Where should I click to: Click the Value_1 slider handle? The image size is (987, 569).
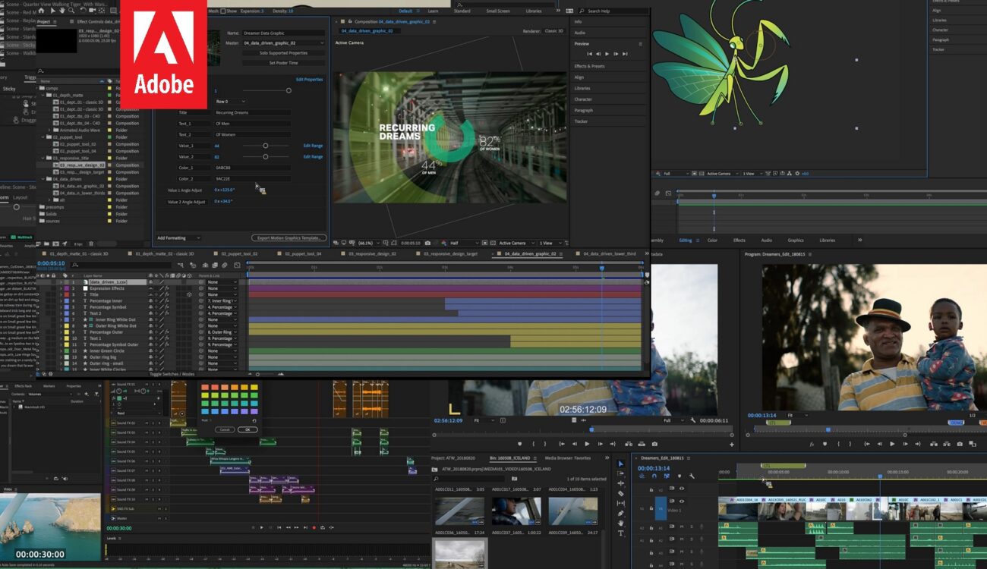tap(265, 146)
